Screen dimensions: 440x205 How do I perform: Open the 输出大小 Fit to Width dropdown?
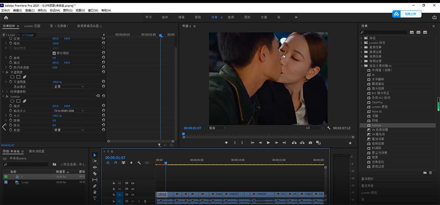68,111
